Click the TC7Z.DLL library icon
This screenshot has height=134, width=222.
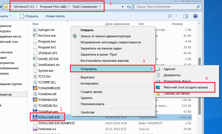35,76
